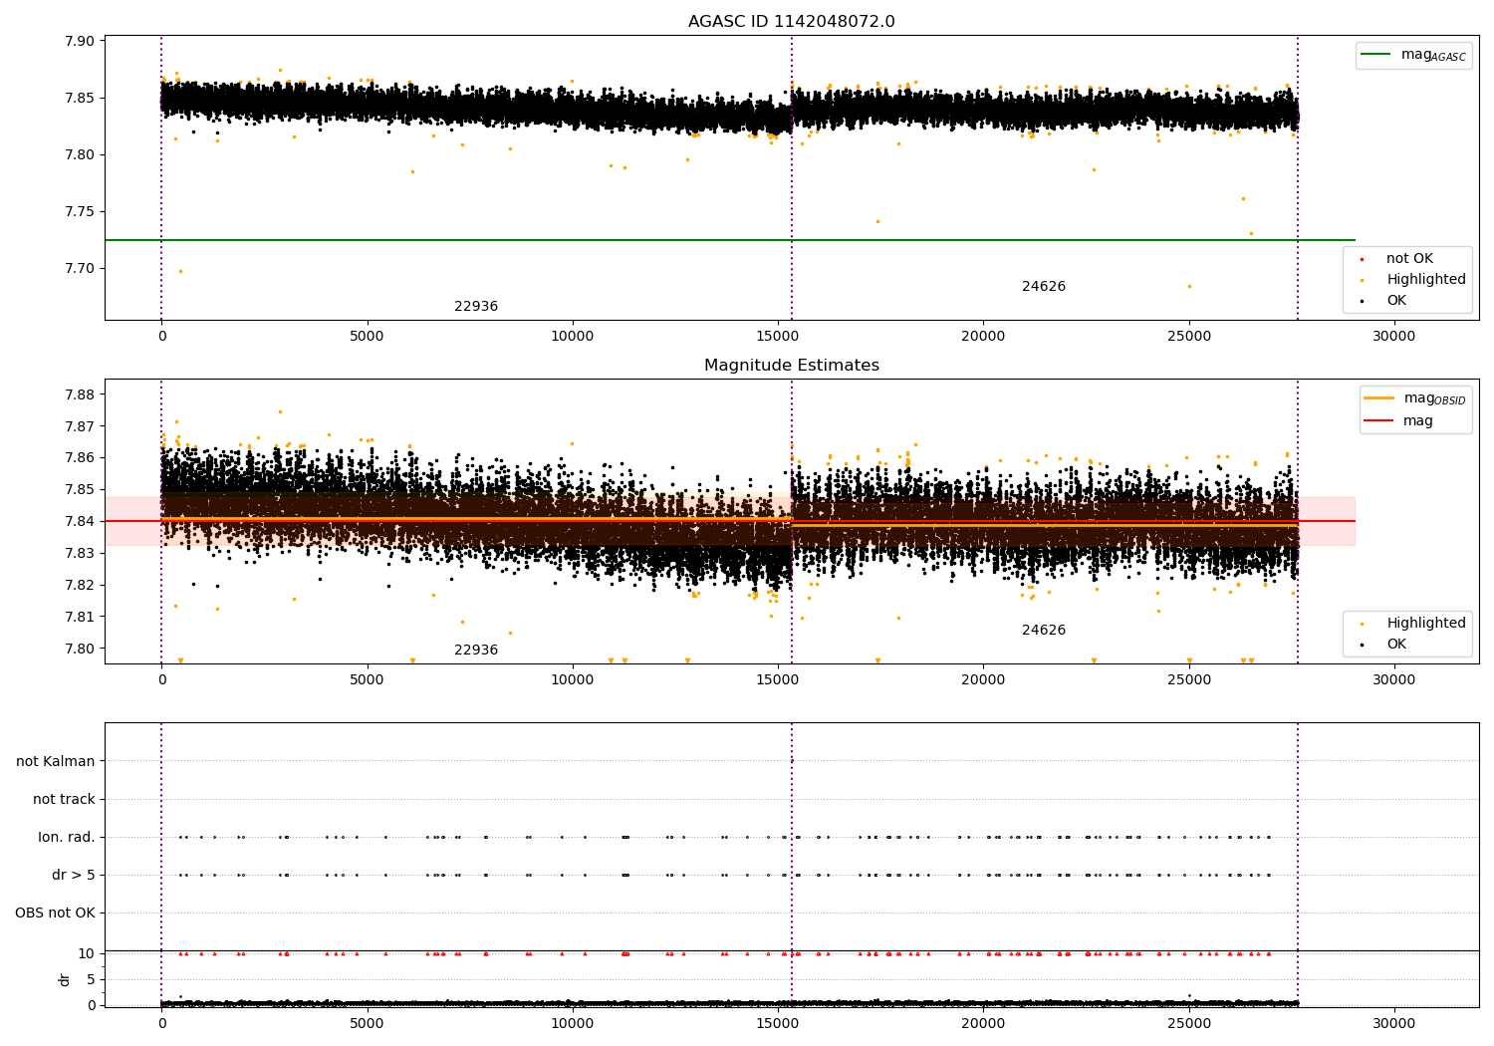Click the 7.90 tick on top y-axis
Viewport: 1494px width, 1046px height.
[x=81, y=41]
